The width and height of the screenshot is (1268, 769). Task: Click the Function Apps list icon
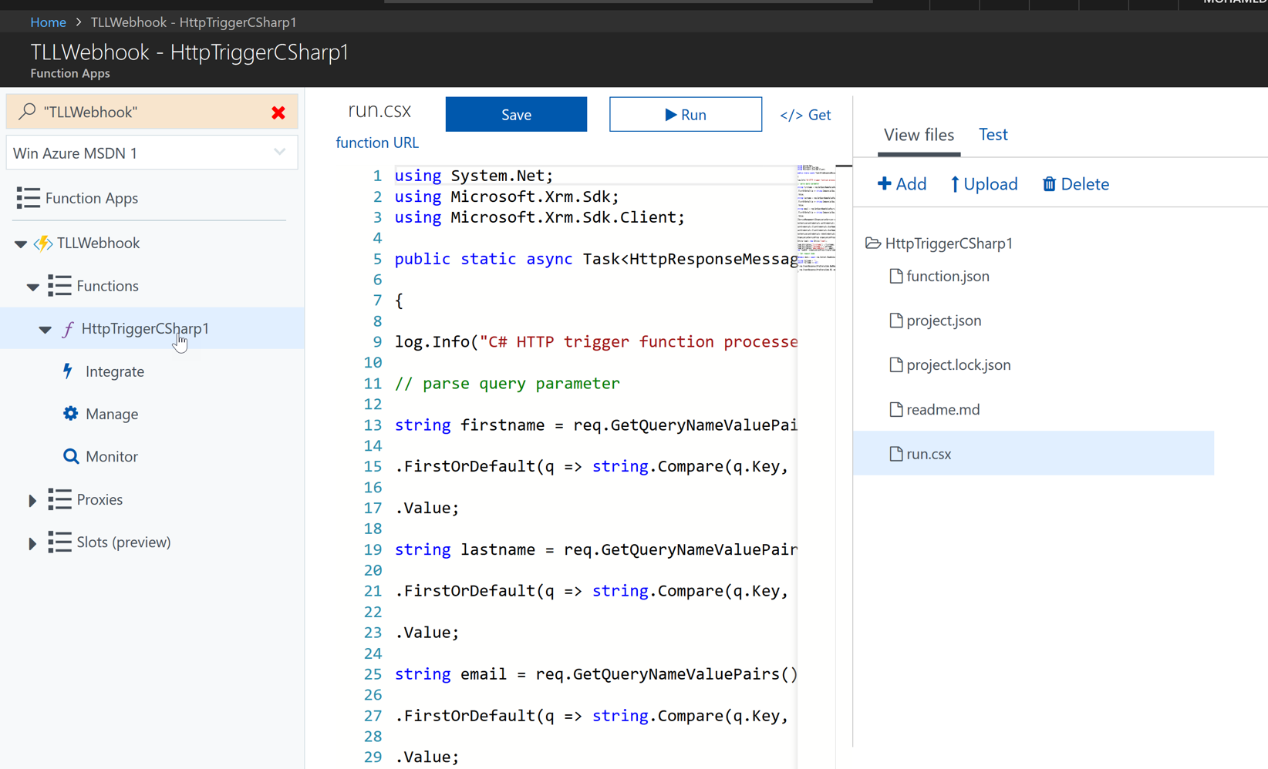[28, 198]
